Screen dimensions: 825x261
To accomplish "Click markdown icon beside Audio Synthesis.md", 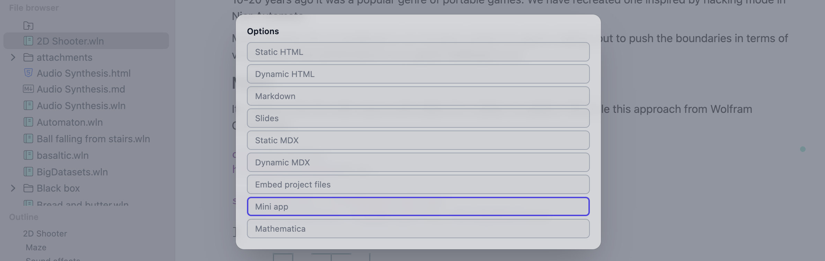I will click(28, 89).
